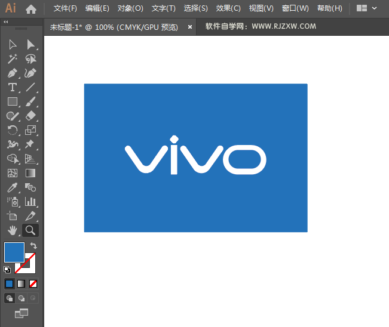Apply solid Color mode button
389x327 pixels.
pos(10,283)
